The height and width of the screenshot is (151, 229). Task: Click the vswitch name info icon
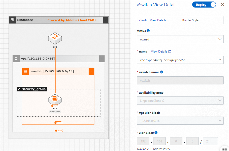[x=162, y=72]
